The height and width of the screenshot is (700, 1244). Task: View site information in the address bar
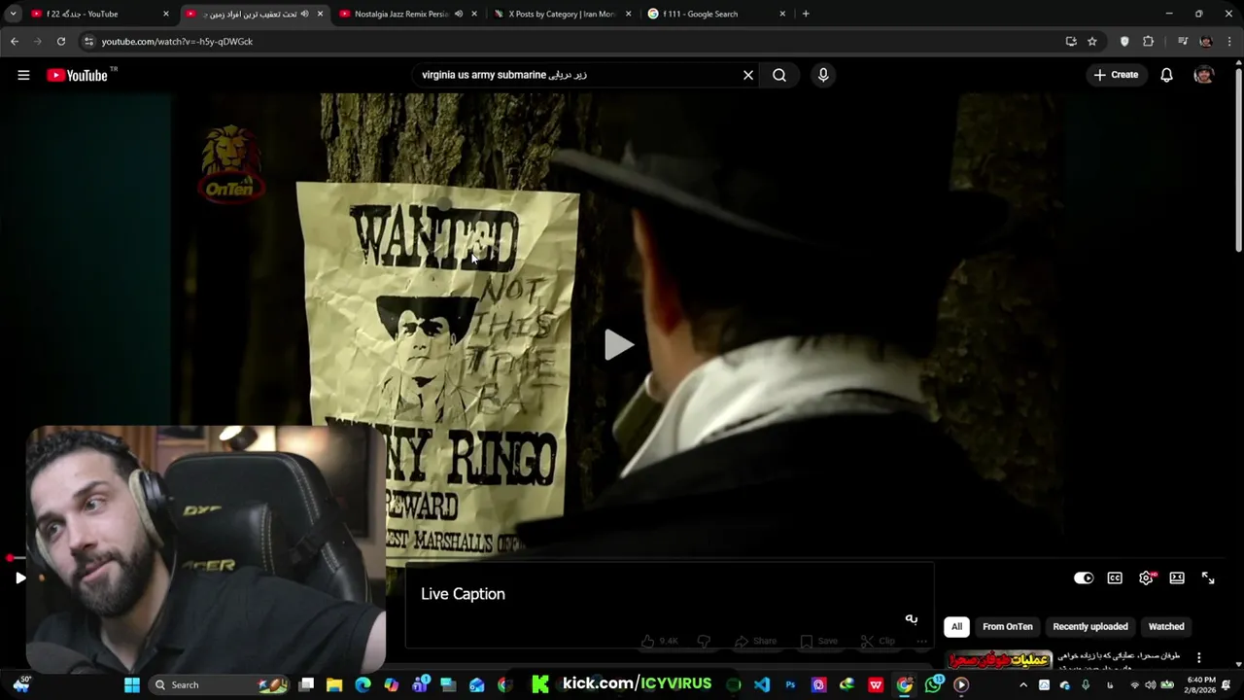click(x=88, y=41)
